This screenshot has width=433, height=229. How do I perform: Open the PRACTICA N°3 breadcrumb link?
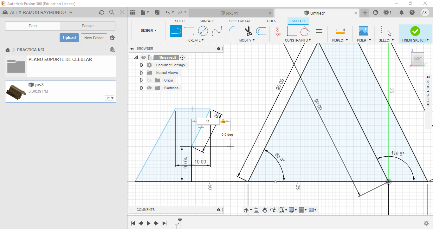(x=31, y=50)
